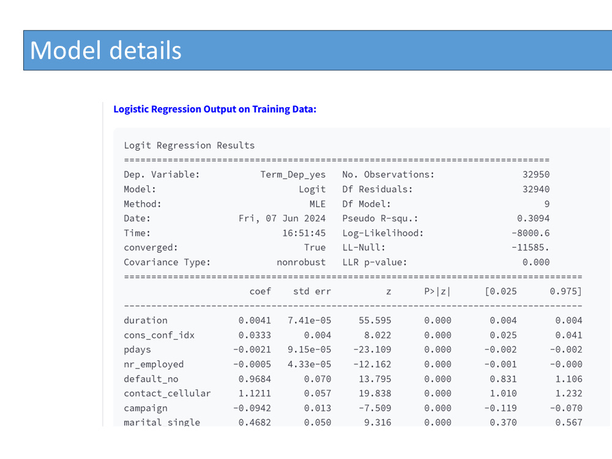612x459 pixels.
Task: Select the 'campaign' row label
Action: pos(146,408)
